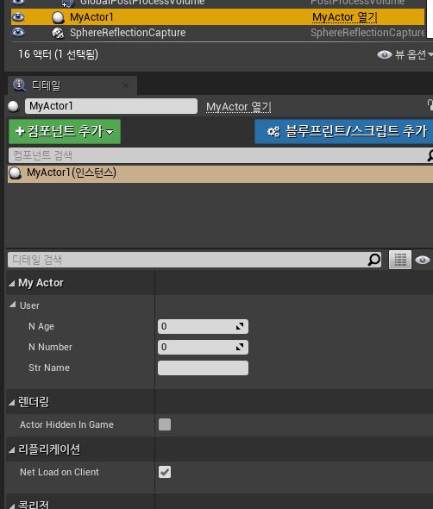Click 블루프린트/스크립트 추가 button

pyautogui.click(x=344, y=131)
